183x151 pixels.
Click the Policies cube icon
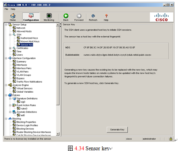tap(10, 95)
